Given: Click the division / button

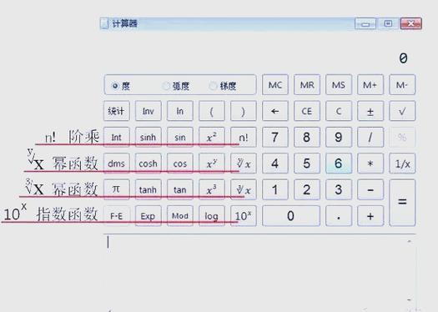Looking at the screenshot, I should (x=370, y=137).
